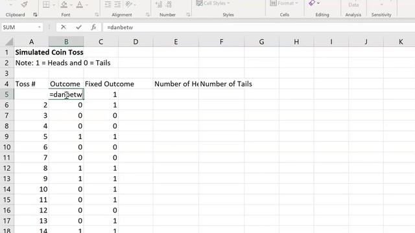Click the Clear eraser icon
Image resolution: width=415 pixels, height=233 pixels.
coord(312,3)
